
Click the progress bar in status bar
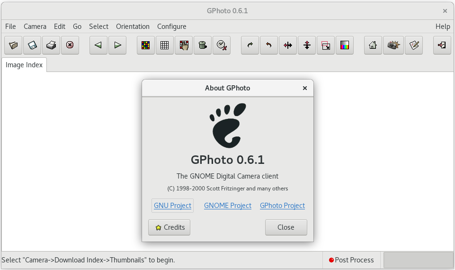point(418,260)
